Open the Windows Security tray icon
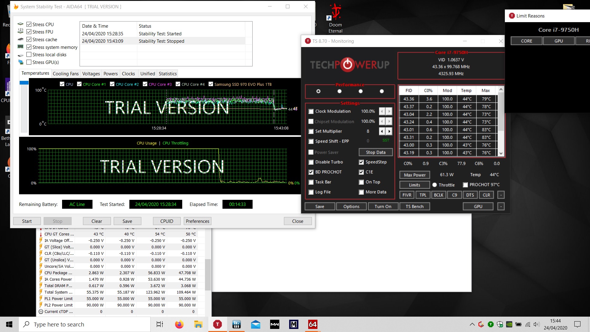This screenshot has height=332, width=590. tap(500, 324)
